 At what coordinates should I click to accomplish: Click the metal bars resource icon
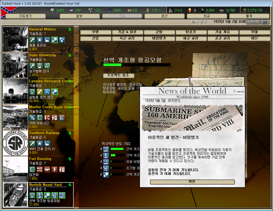[71, 10]
